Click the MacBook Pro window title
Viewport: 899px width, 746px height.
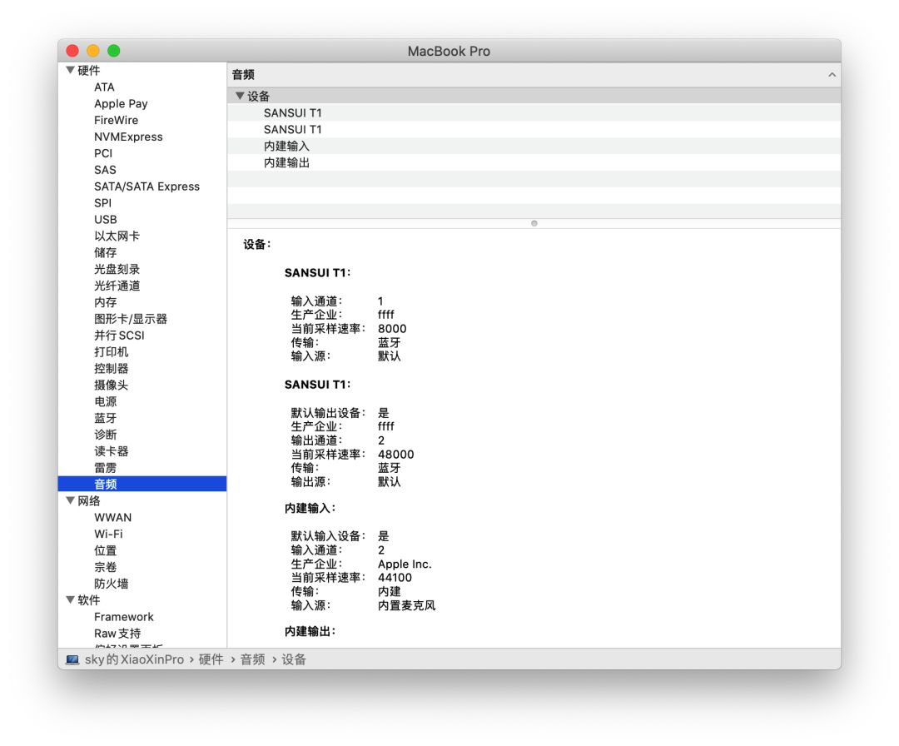[449, 51]
